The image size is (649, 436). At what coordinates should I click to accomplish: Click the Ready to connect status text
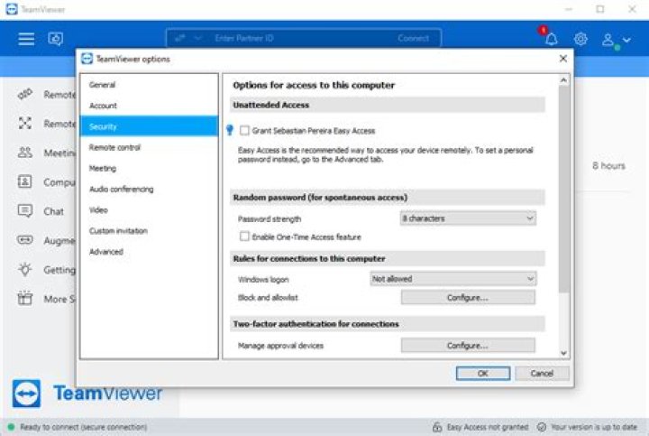83,427
